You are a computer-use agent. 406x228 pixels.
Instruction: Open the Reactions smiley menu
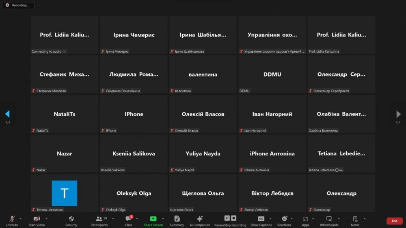pyautogui.click(x=284, y=221)
